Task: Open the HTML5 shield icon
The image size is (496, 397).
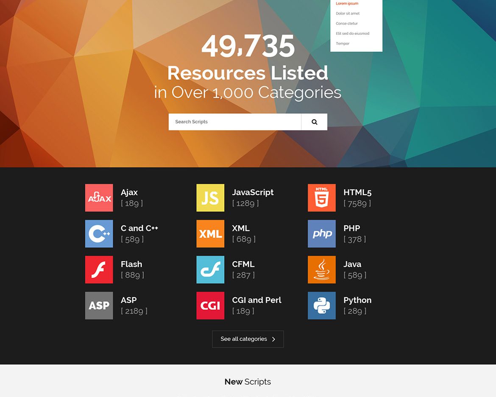Action: pyautogui.click(x=322, y=198)
